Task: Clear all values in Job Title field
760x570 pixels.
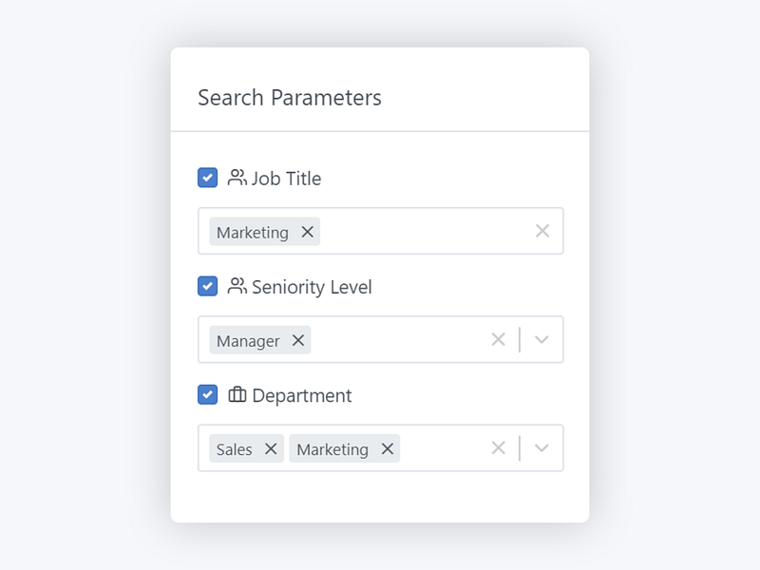Action: tap(542, 231)
